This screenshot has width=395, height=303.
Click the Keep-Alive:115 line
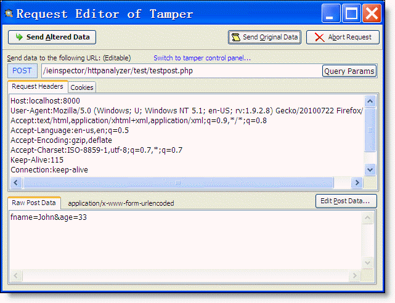click(37, 160)
